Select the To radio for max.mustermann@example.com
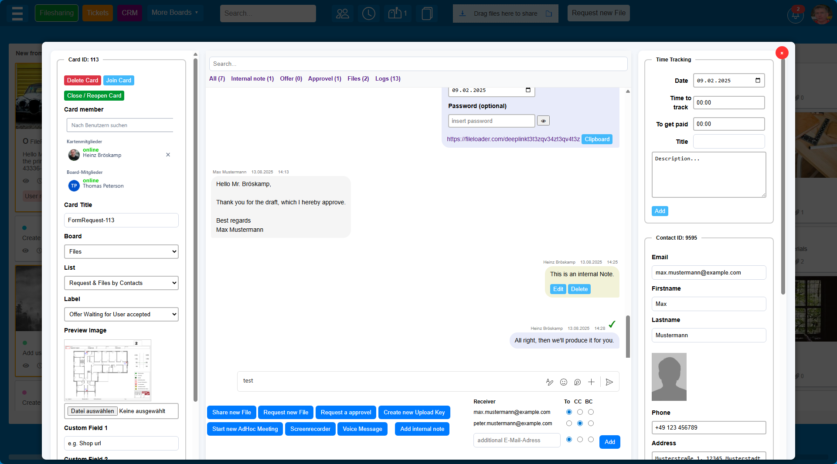The height and width of the screenshot is (464, 837). 569,412
